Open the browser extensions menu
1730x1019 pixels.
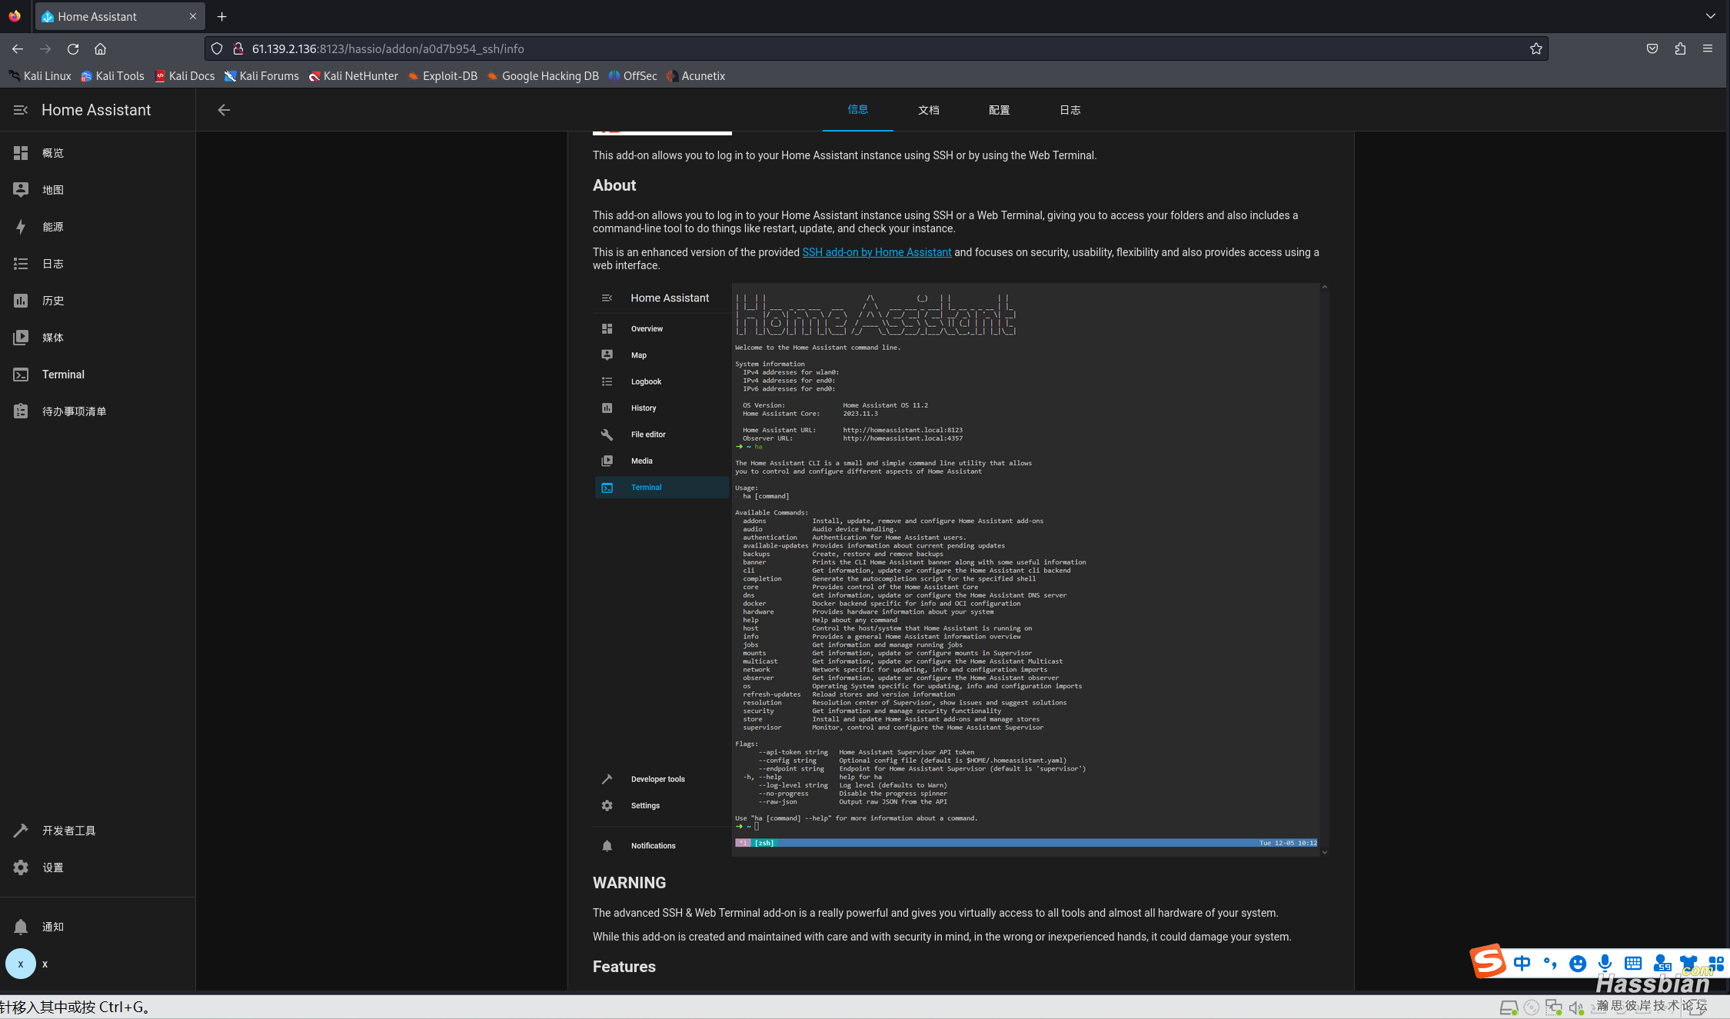tap(1680, 48)
